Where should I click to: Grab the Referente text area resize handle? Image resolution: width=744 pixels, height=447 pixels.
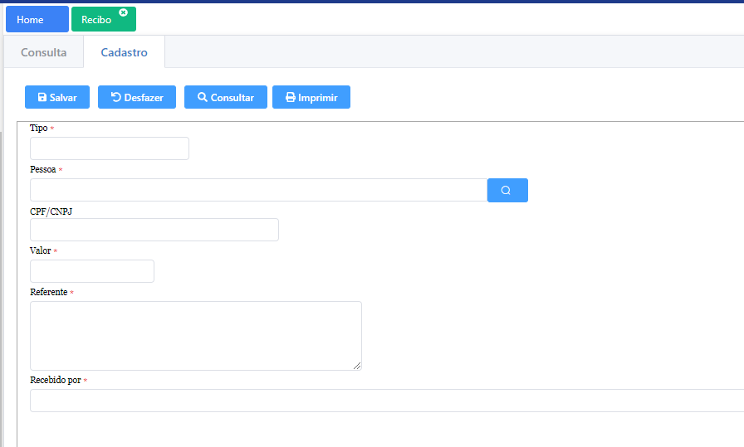358,366
